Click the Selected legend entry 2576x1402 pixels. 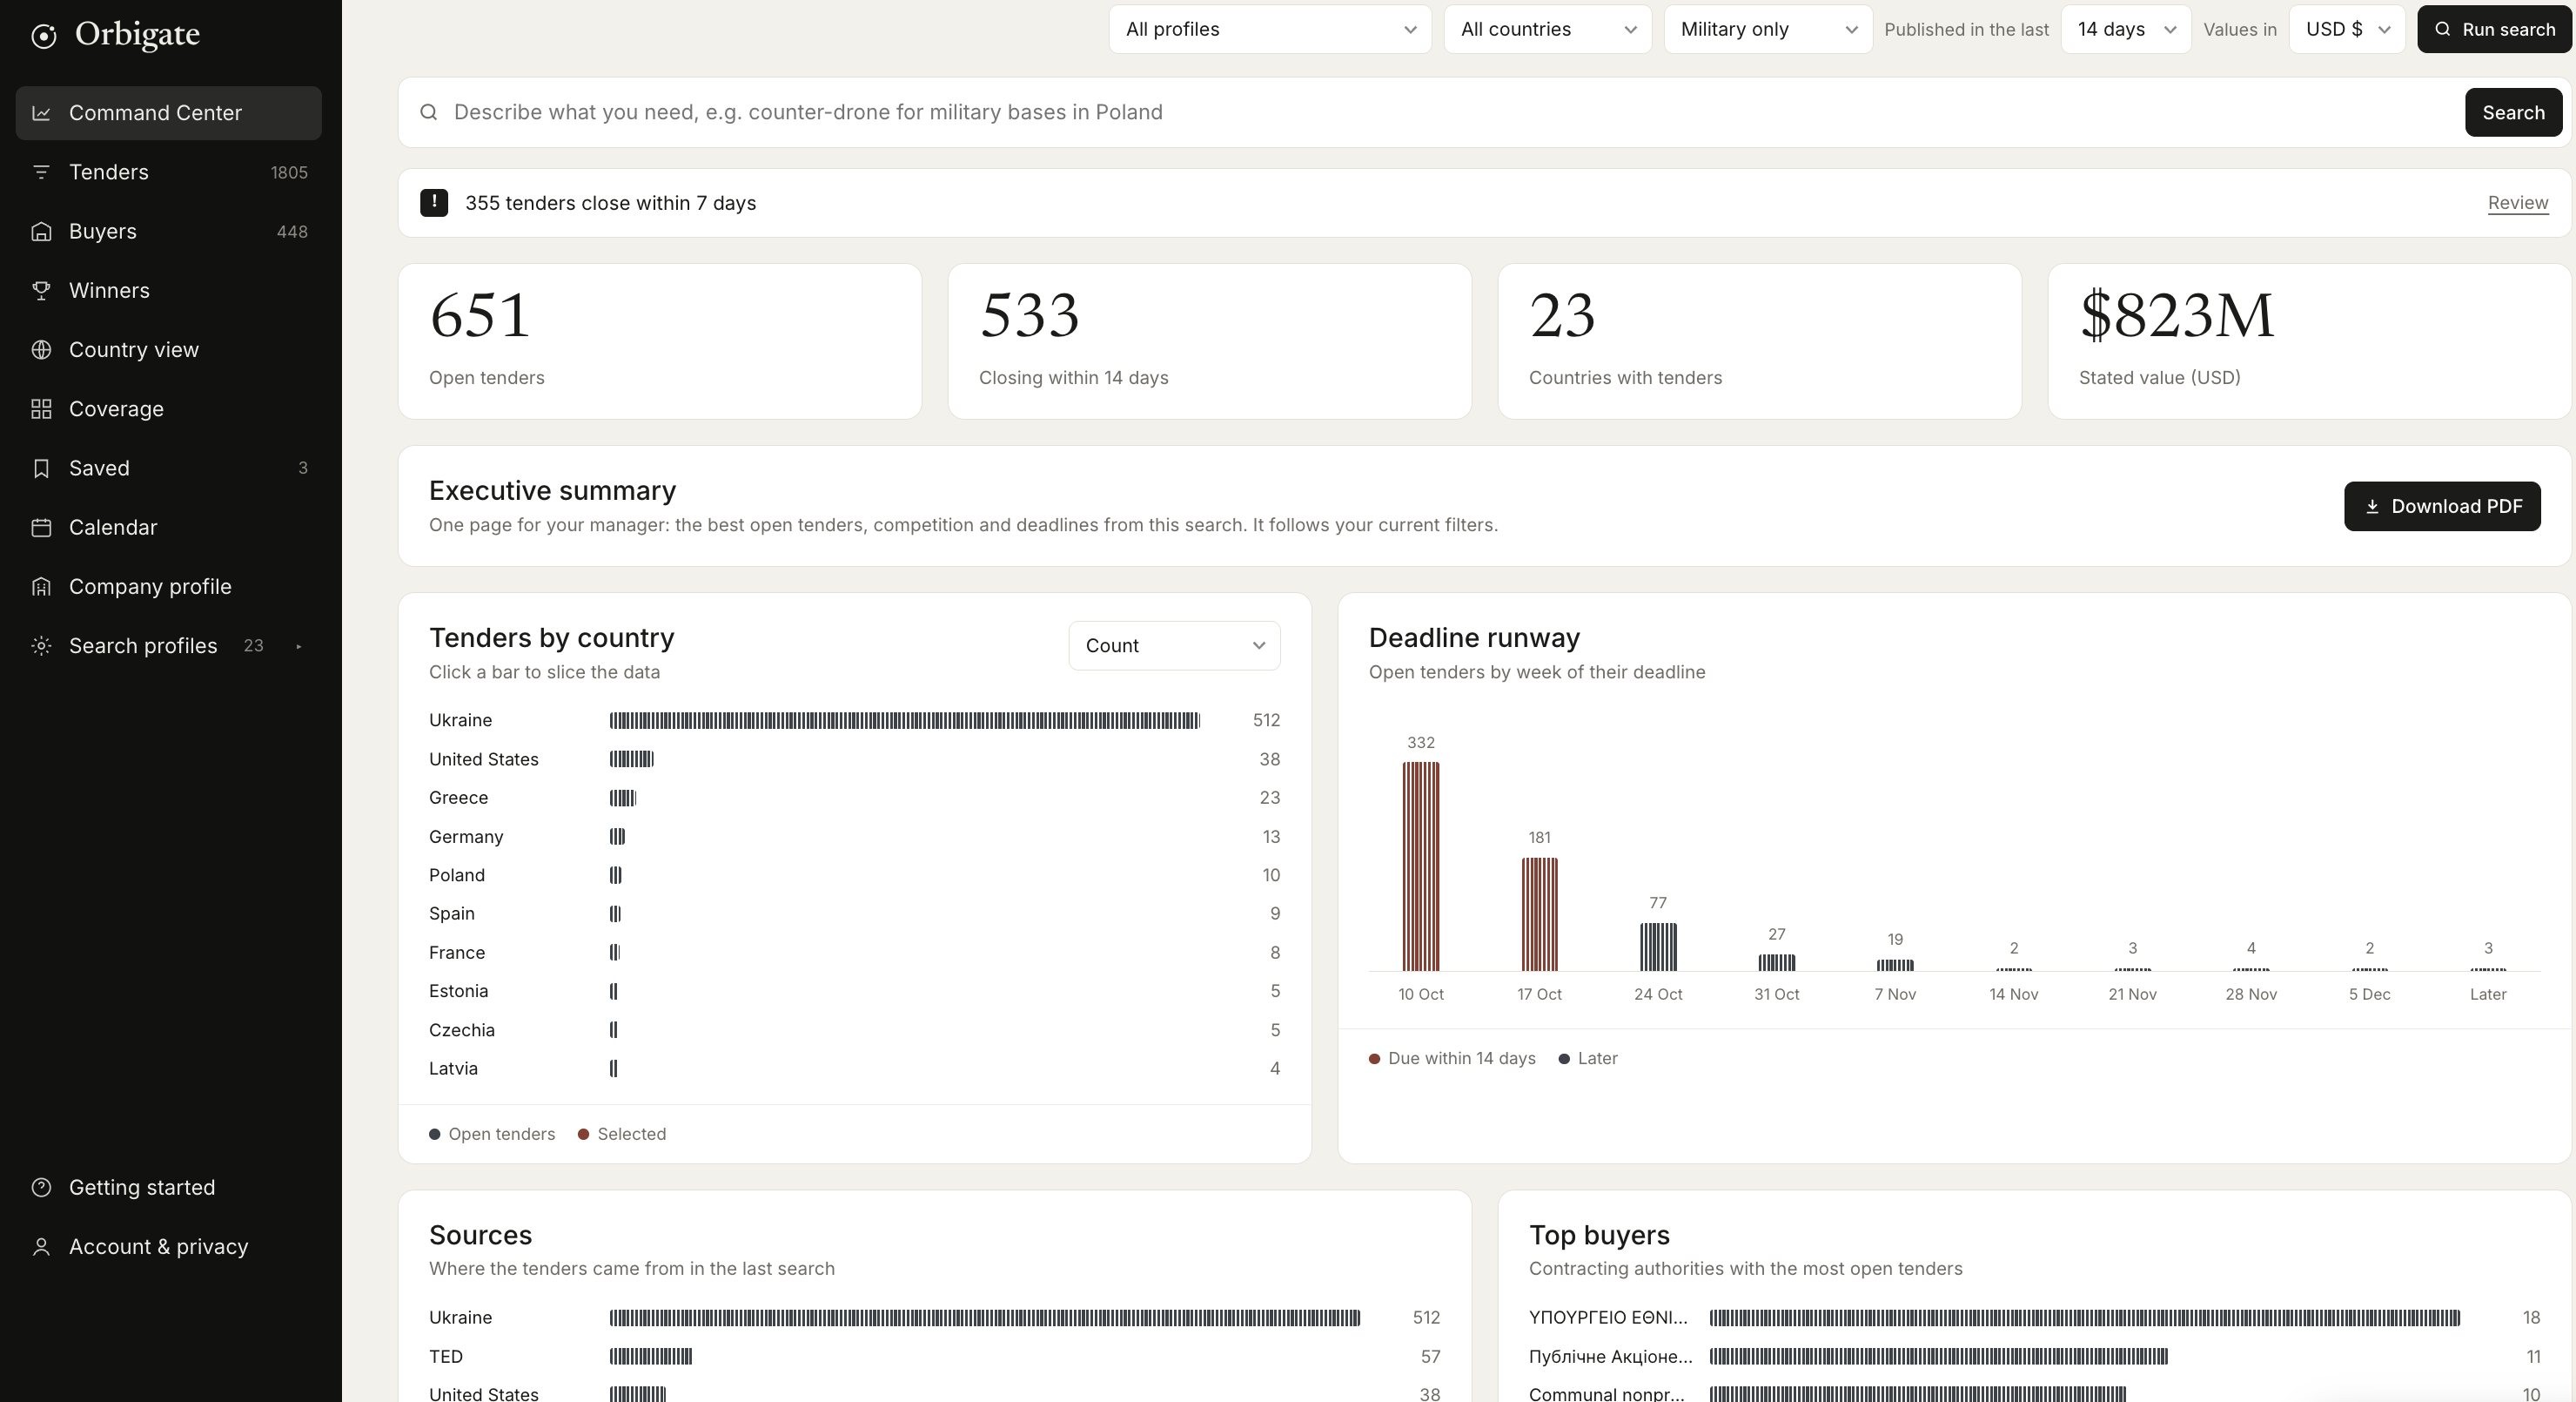click(x=622, y=1134)
